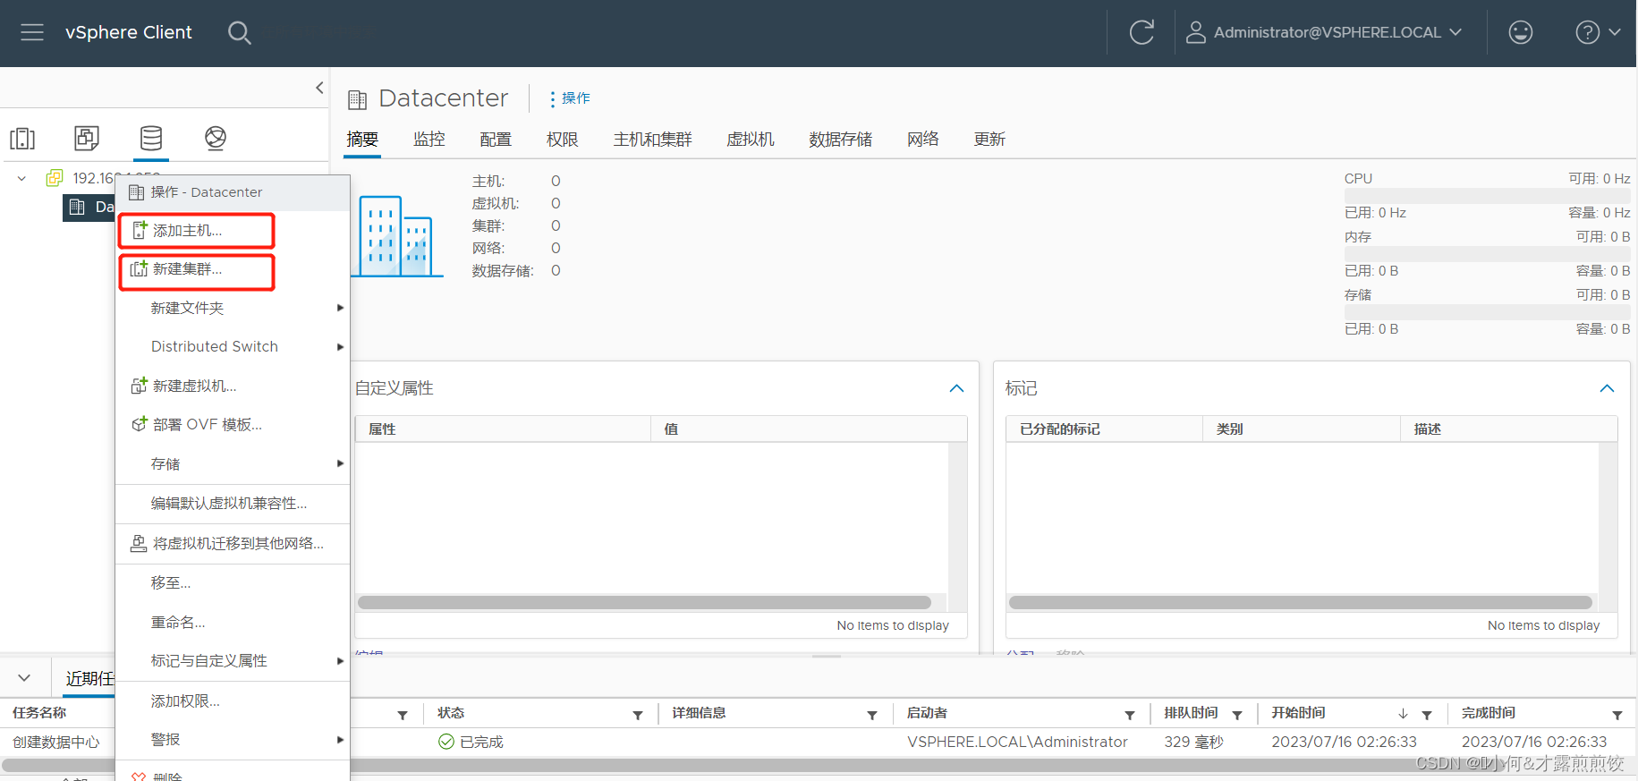The height and width of the screenshot is (781, 1638).
Task: Switch to Storage inventory icon
Action: (x=151, y=138)
